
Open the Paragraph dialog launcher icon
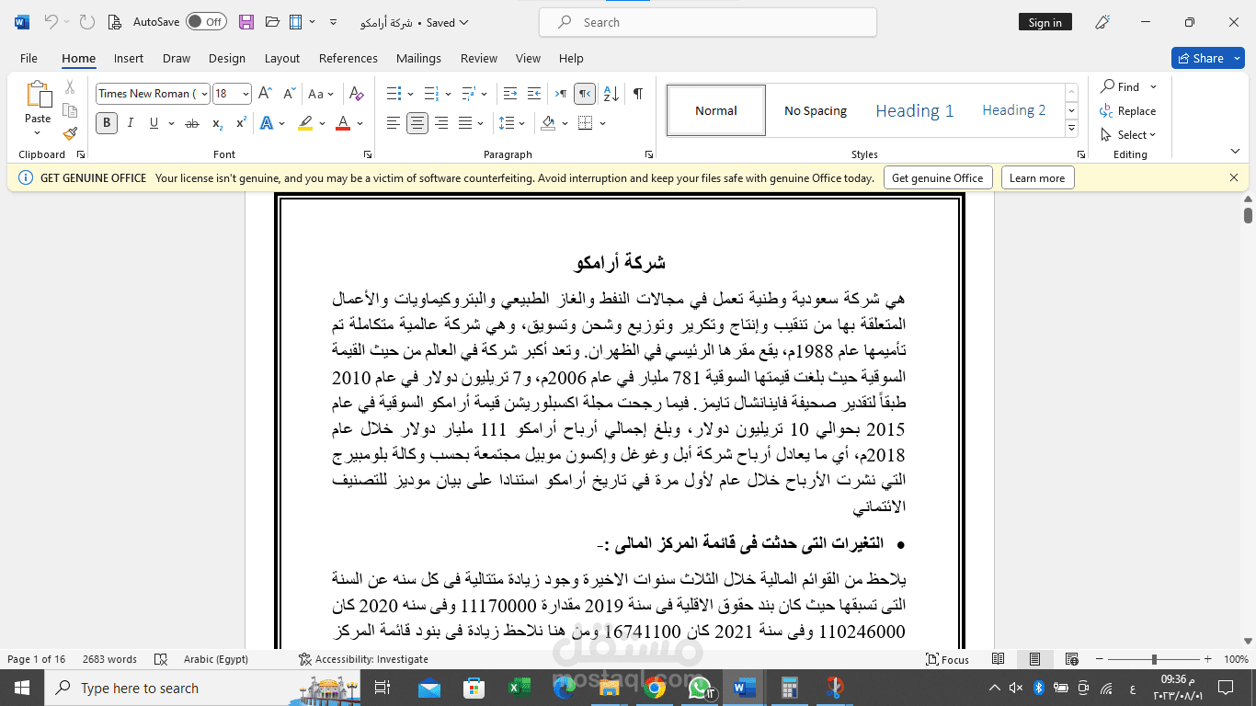(x=649, y=154)
